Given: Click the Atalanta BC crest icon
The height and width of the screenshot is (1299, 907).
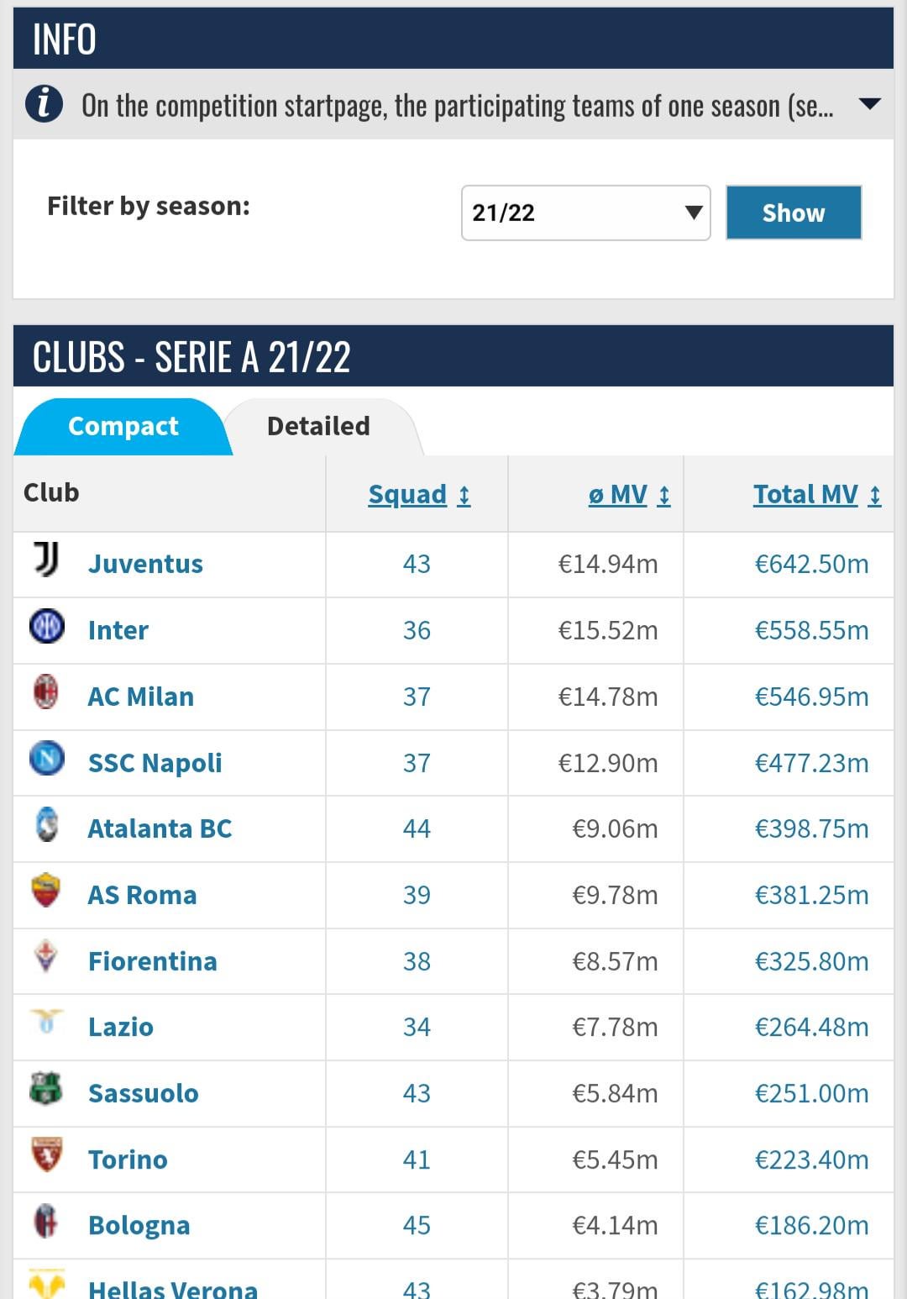Looking at the screenshot, I should pos(47,824).
